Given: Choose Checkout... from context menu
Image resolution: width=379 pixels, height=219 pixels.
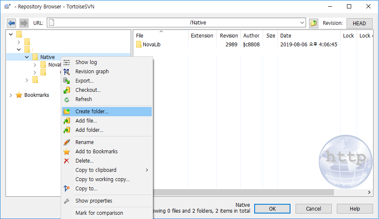Looking at the screenshot, I should (x=107, y=90).
